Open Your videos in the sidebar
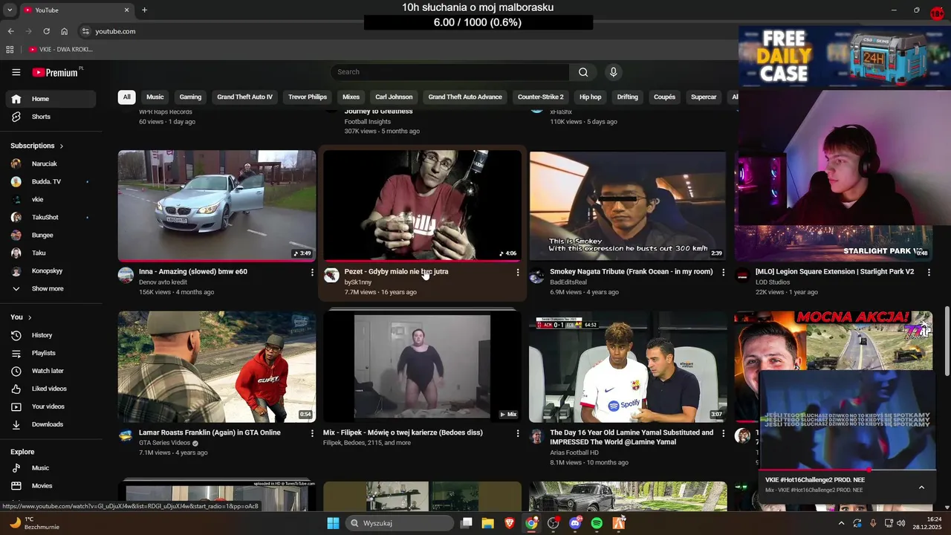 (x=51, y=406)
